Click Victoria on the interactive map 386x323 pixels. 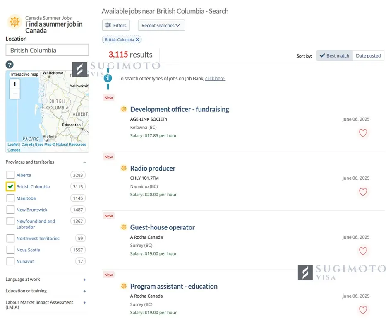50,137
